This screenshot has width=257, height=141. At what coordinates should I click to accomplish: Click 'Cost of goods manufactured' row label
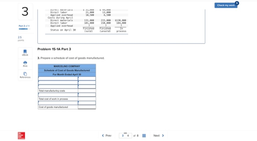tap(53, 107)
